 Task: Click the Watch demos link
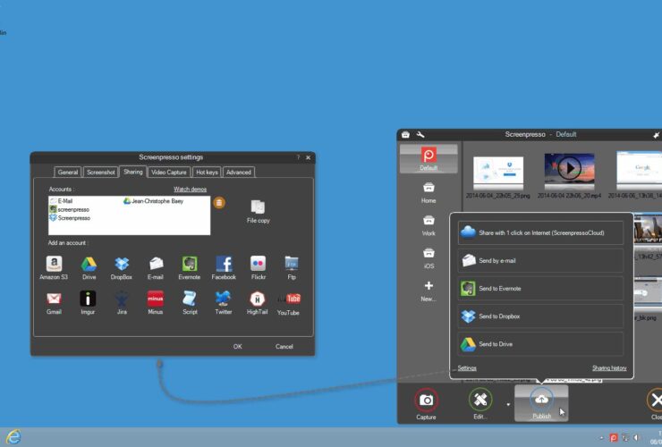[190, 190]
